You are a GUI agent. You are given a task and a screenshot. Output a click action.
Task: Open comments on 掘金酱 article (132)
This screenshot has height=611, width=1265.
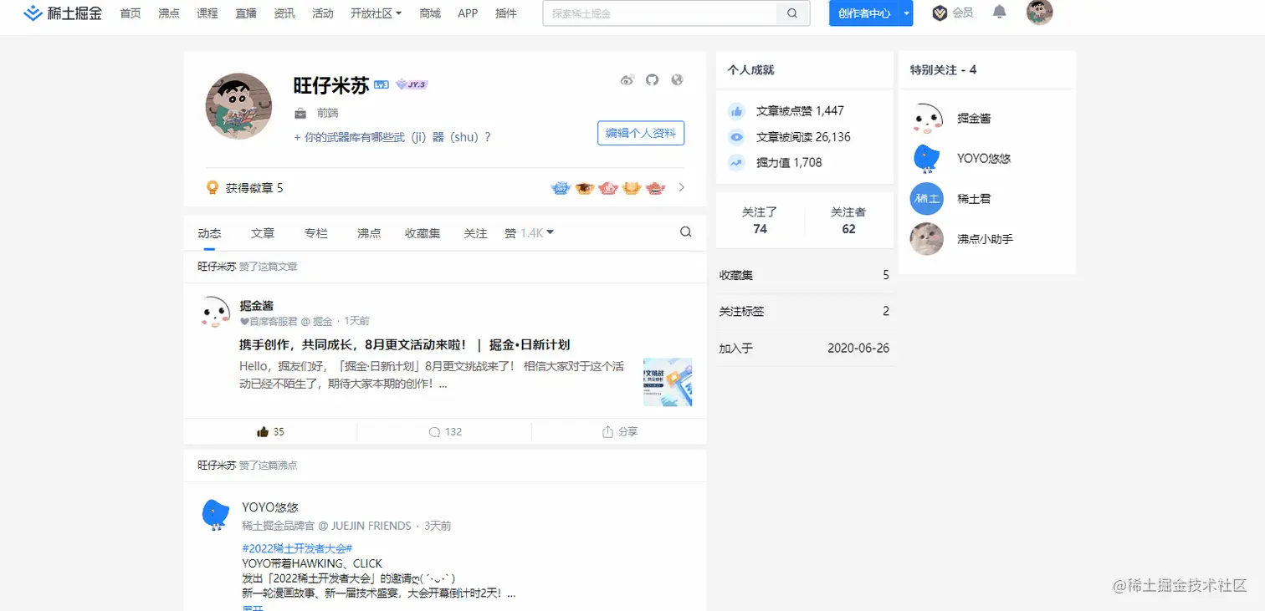click(x=444, y=432)
